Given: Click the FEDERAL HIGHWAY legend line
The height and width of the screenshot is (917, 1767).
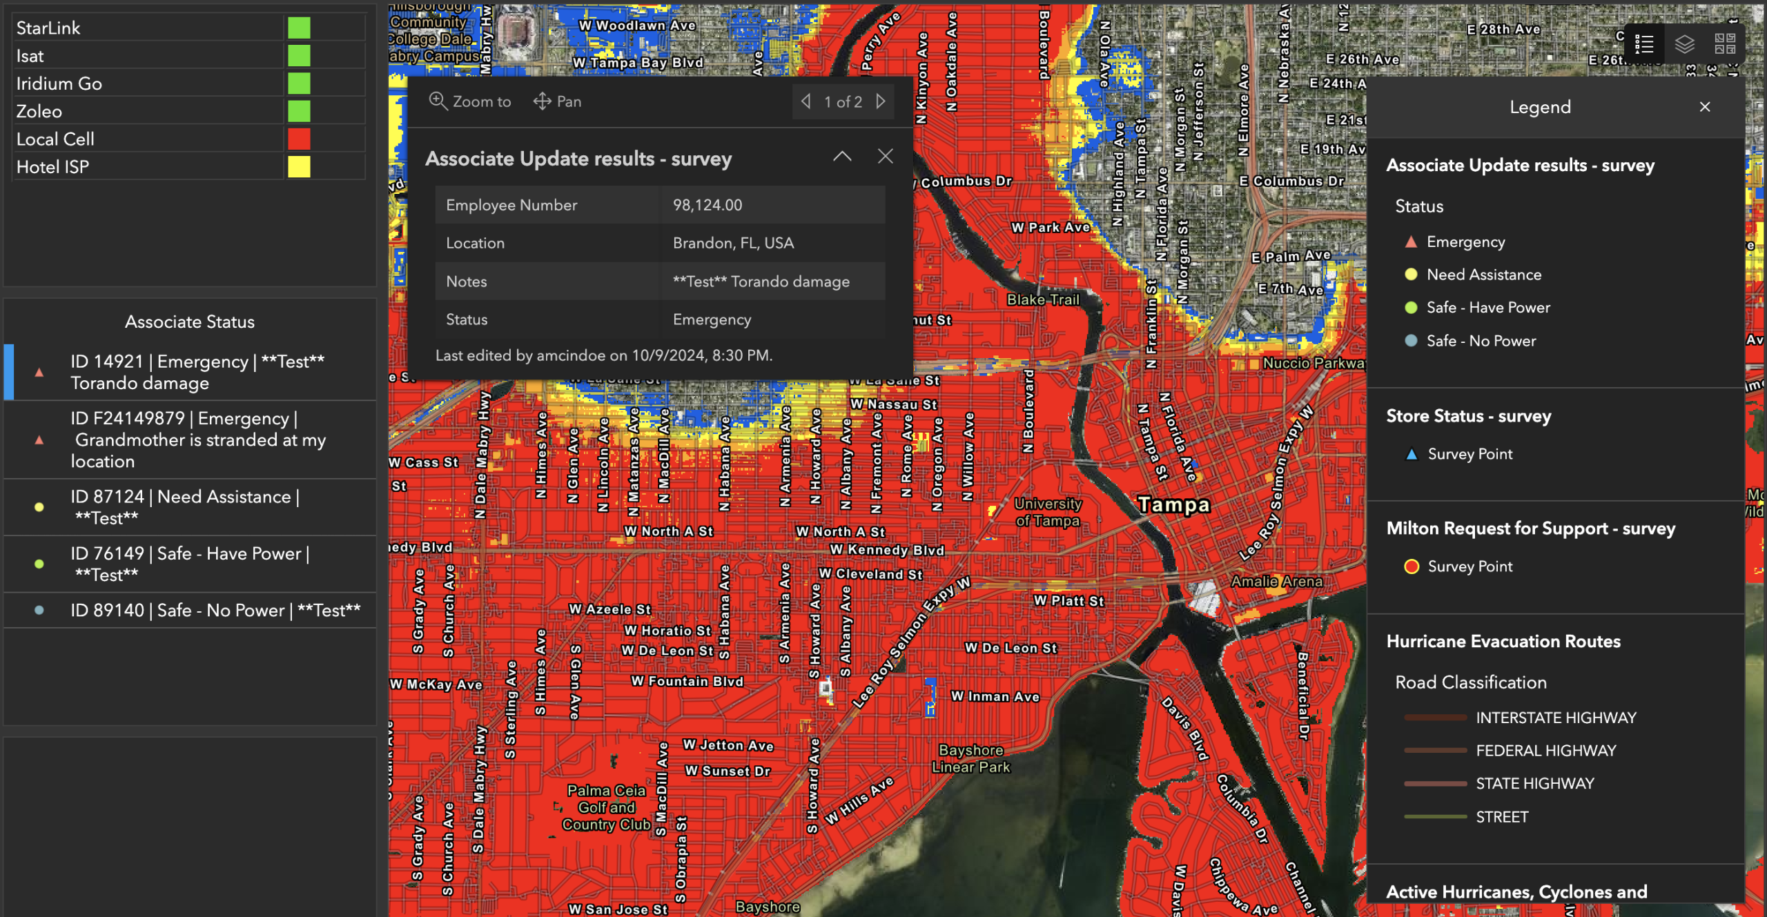Looking at the screenshot, I should pos(1435,751).
